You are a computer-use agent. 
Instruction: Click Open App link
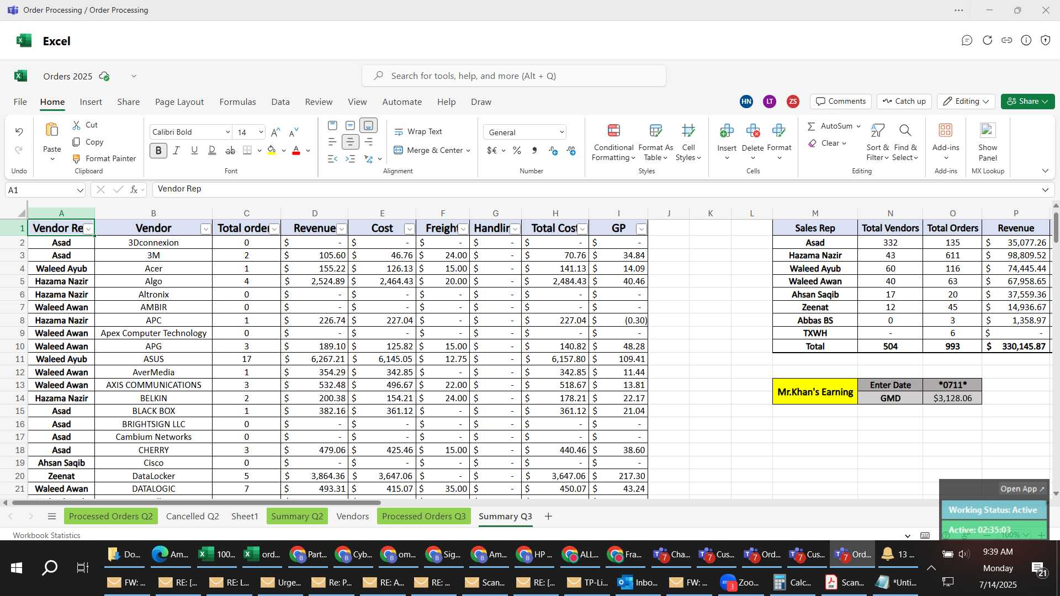pos(1022,489)
